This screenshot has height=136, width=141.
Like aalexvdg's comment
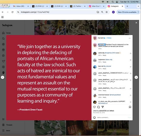tap(131, 53)
